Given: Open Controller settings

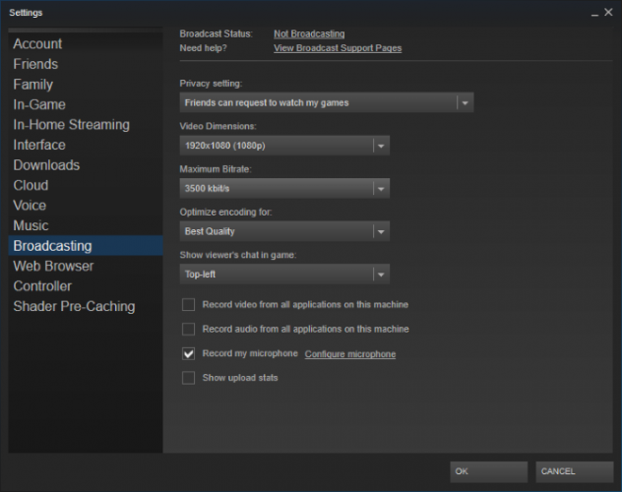Looking at the screenshot, I should pos(86,286).
